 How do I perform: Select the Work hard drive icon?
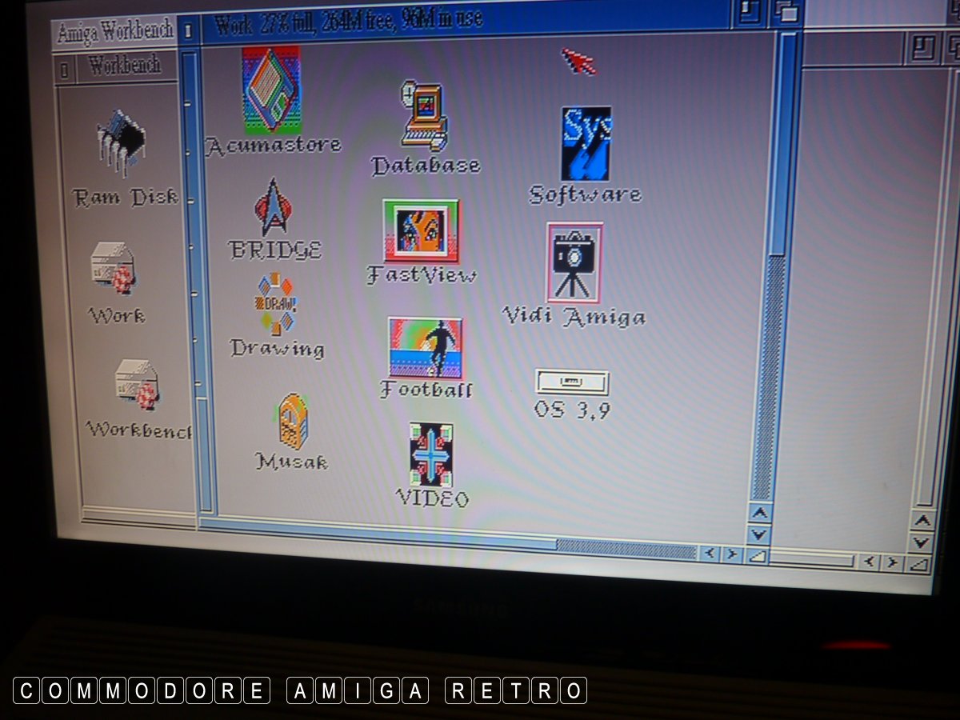[x=113, y=269]
